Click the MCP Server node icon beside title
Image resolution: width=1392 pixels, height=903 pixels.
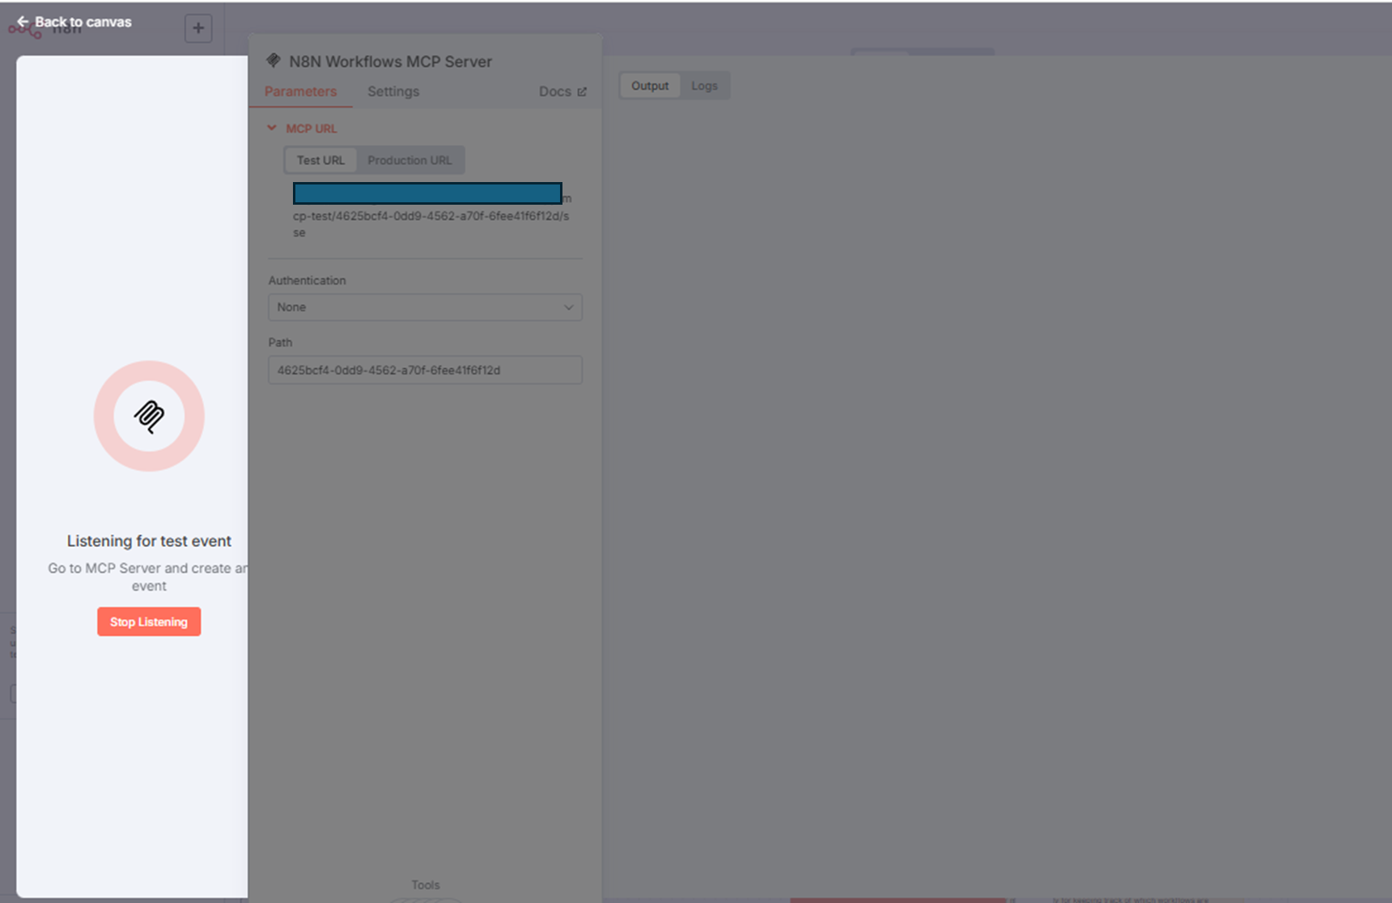tap(274, 61)
